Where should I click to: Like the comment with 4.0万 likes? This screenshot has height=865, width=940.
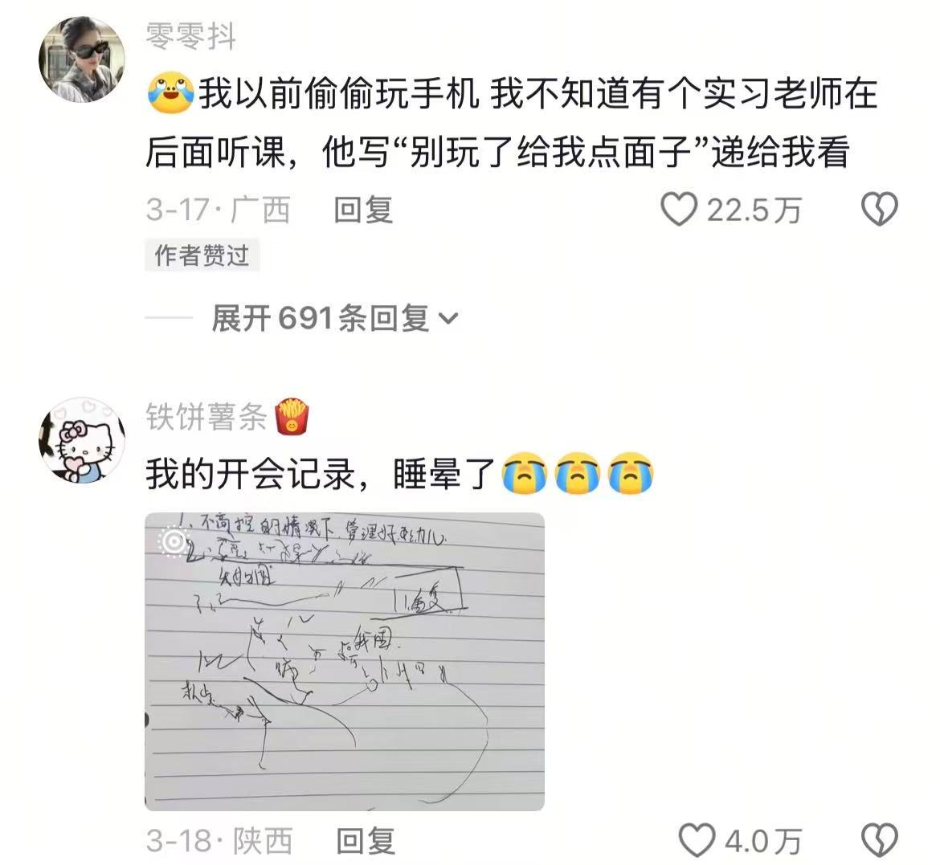[697, 840]
